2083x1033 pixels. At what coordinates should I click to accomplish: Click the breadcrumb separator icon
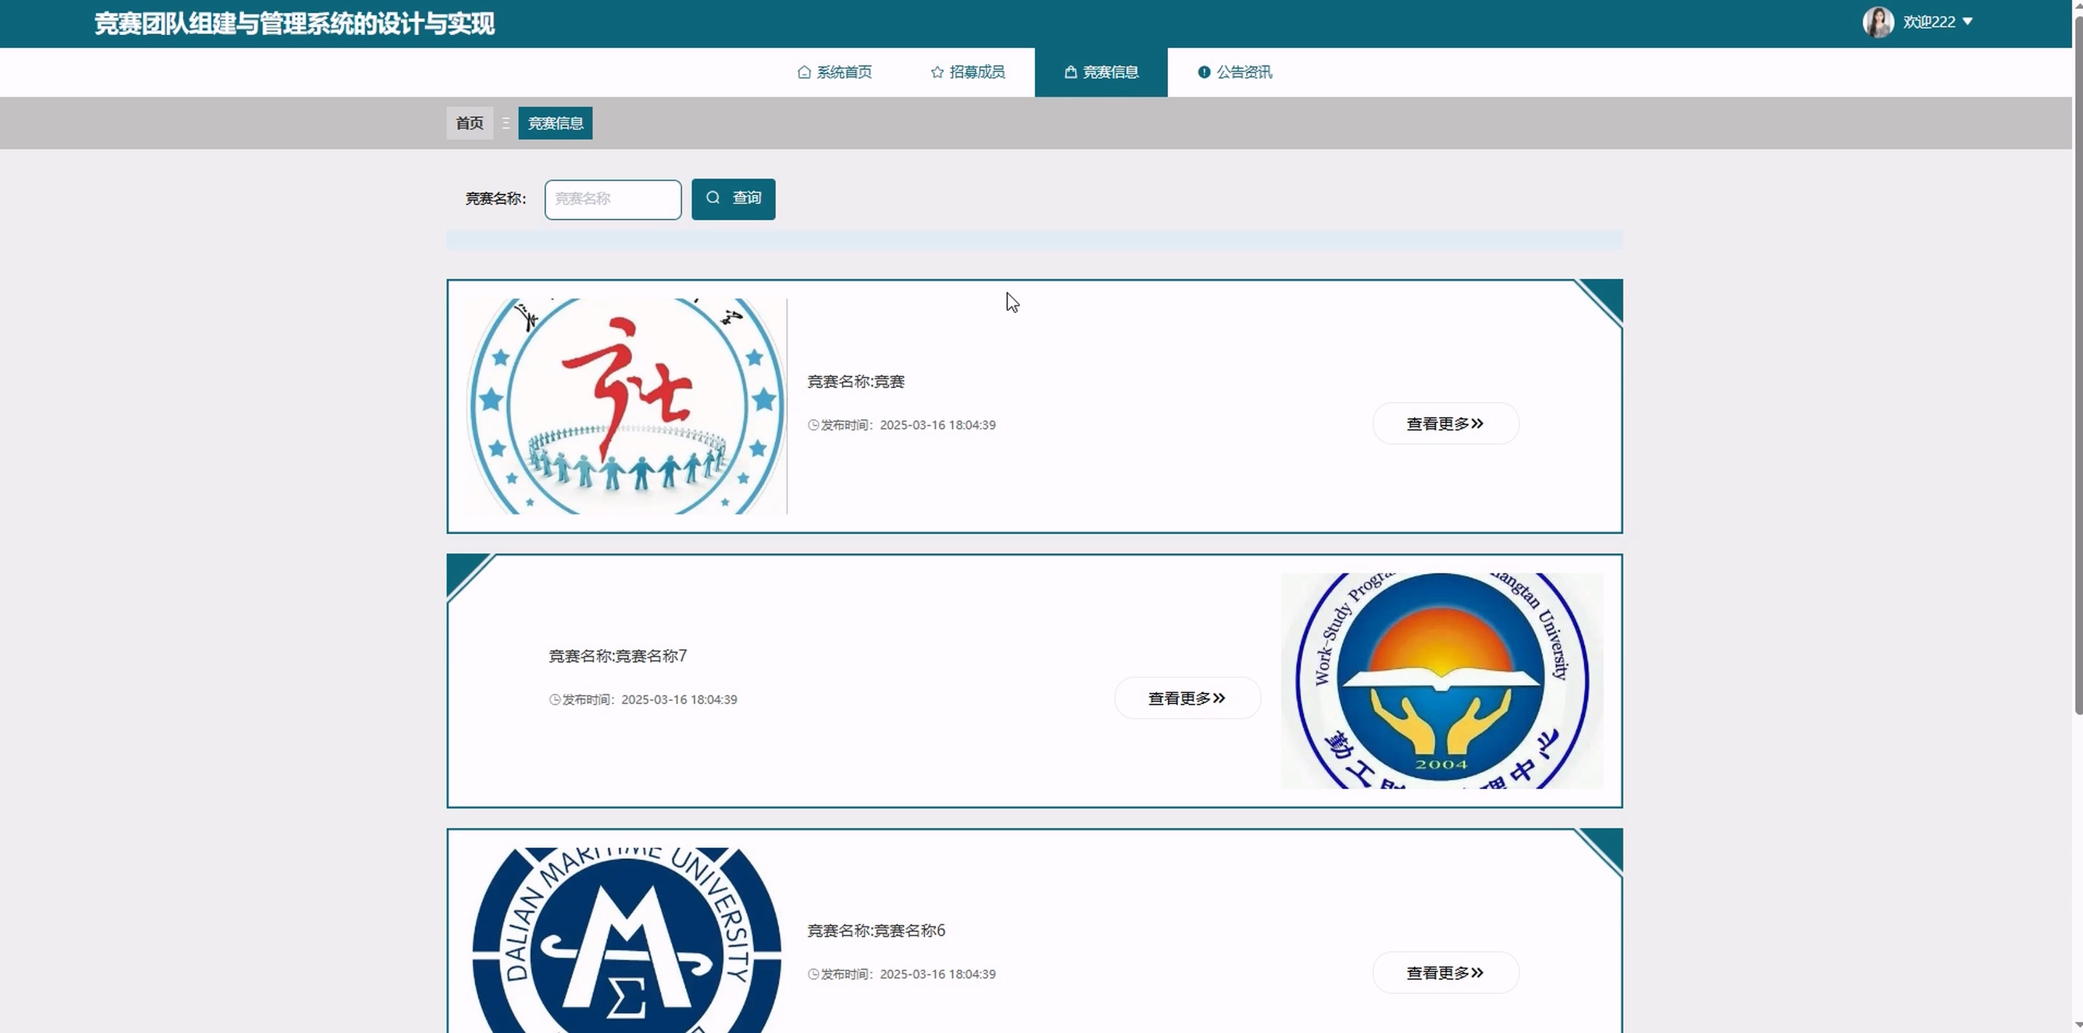coord(505,123)
